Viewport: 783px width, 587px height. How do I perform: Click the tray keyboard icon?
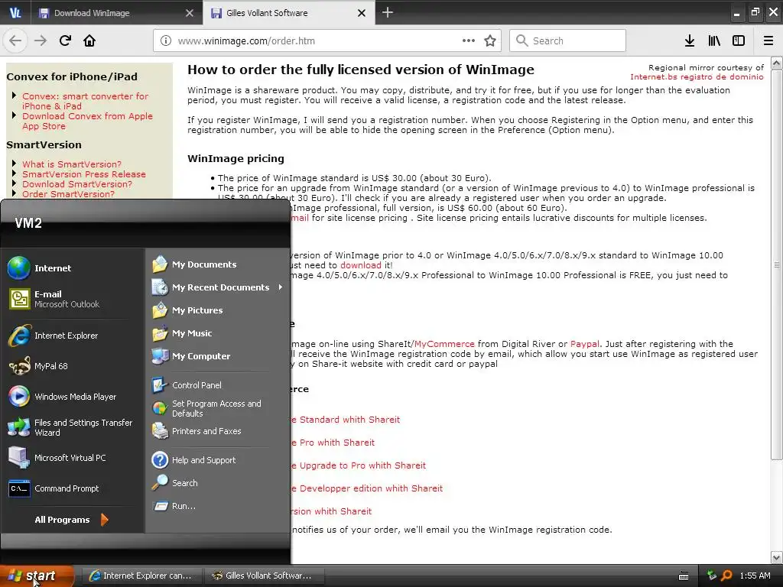[x=684, y=576]
